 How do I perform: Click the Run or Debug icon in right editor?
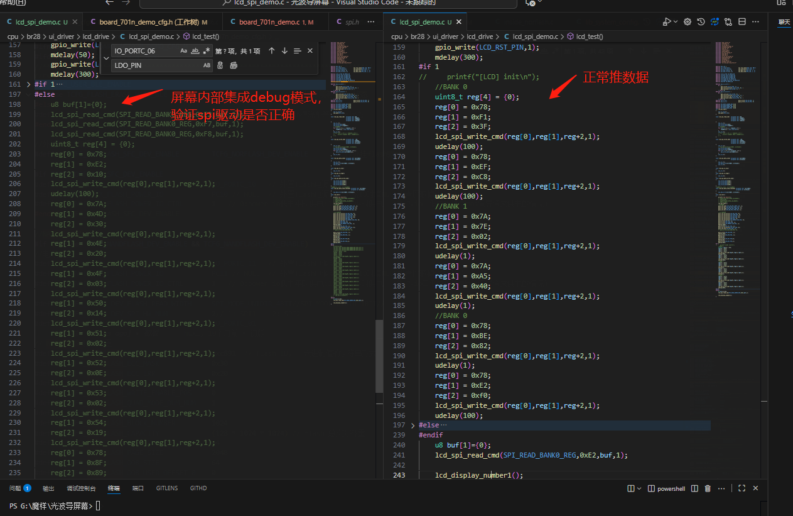(x=667, y=21)
